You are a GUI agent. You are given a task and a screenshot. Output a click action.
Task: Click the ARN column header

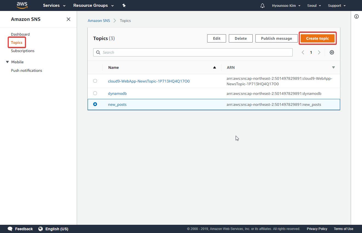tap(231, 67)
